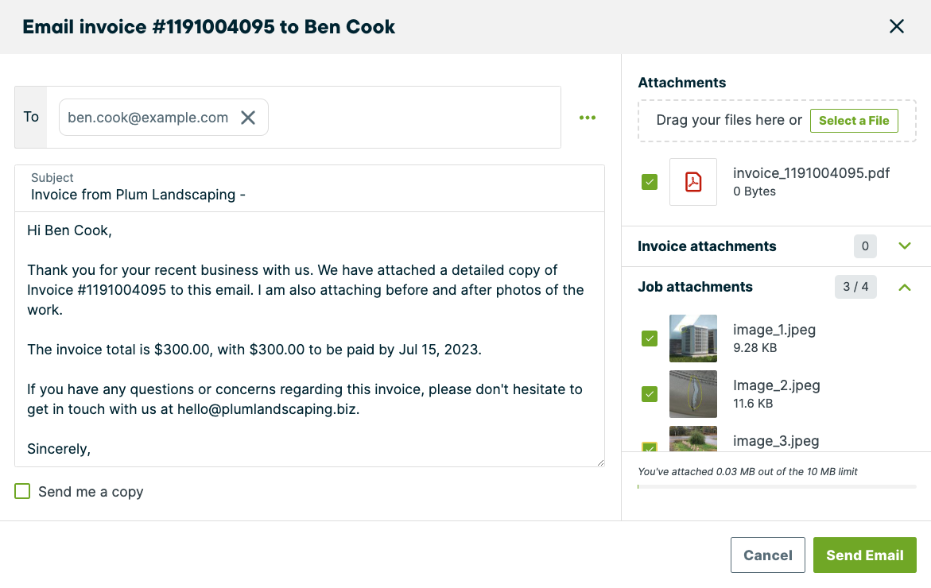Click into the email message body
The height and width of the screenshot is (588, 931).
point(309,339)
